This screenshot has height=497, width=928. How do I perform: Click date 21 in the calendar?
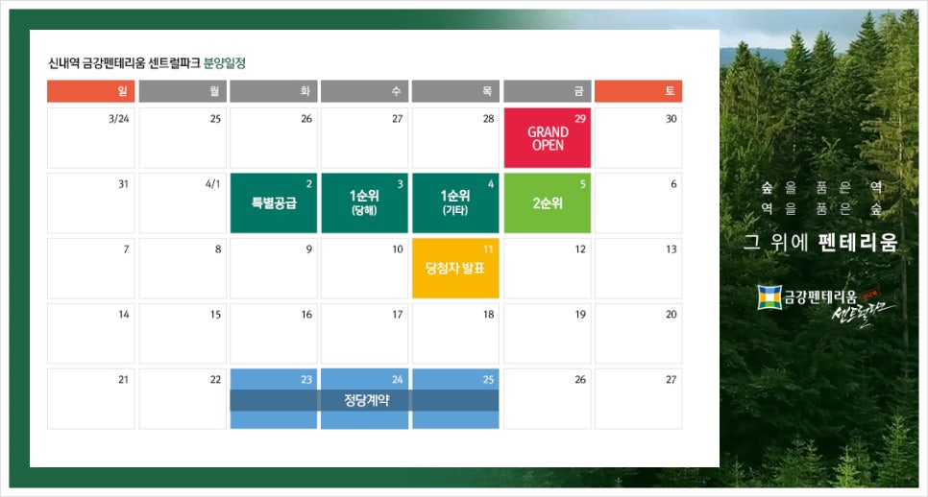click(91, 399)
